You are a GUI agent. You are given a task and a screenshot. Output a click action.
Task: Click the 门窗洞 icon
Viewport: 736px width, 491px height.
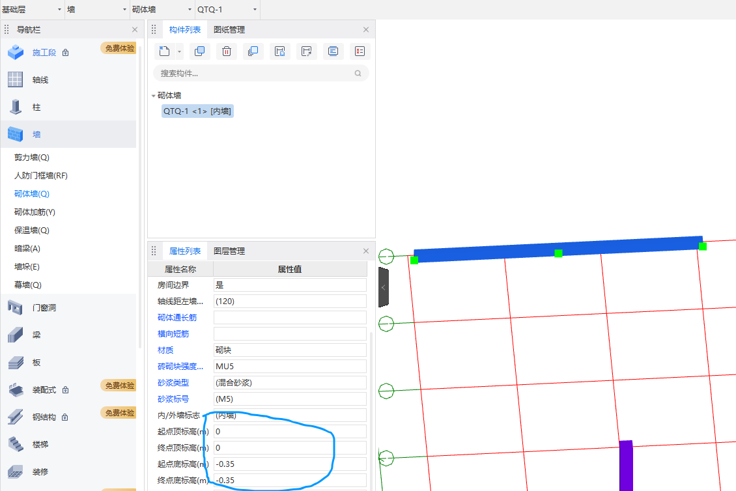coord(15,307)
